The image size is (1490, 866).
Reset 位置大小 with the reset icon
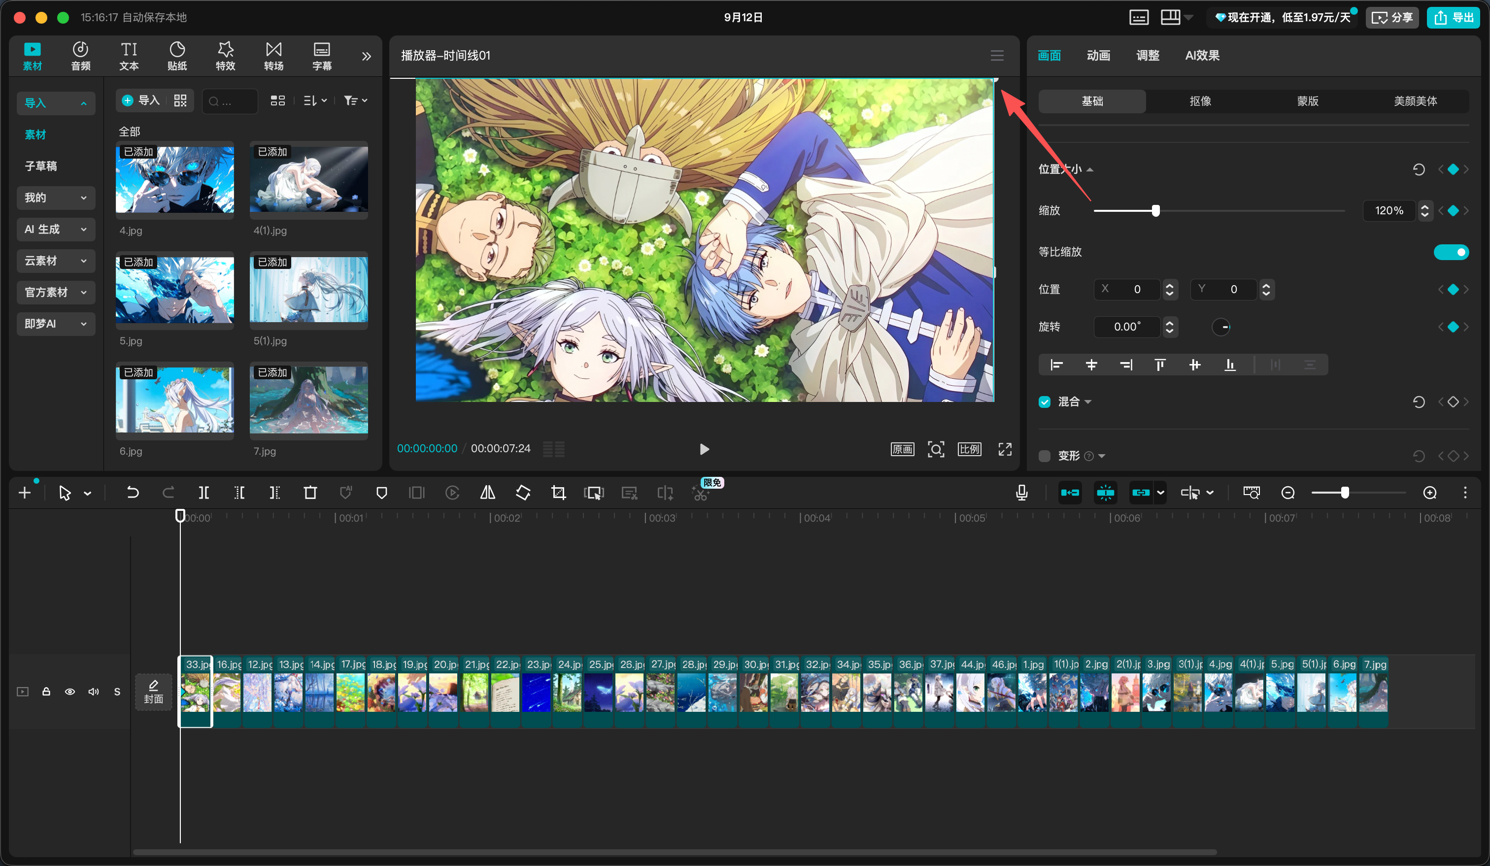1419,169
